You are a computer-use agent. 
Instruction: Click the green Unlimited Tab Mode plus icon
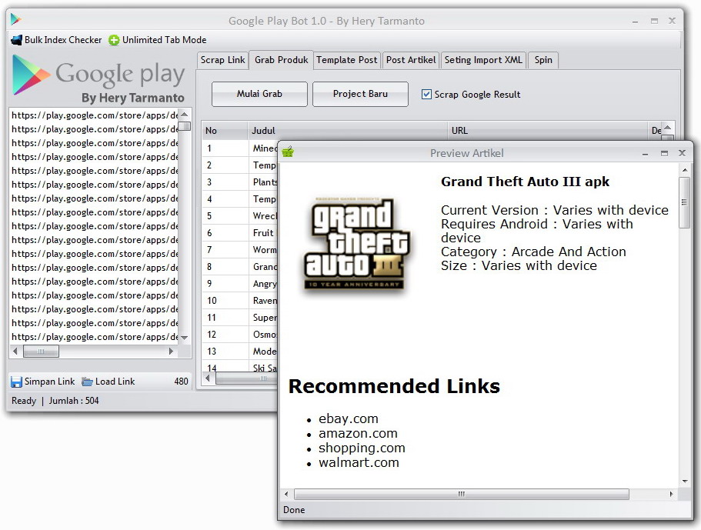pyautogui.click(x=114, y=40)
